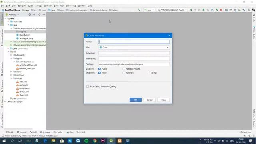Screen dimensions: 256x144
Task: Click the scroll-from-source target icon
Action: (x=30, y=14)
